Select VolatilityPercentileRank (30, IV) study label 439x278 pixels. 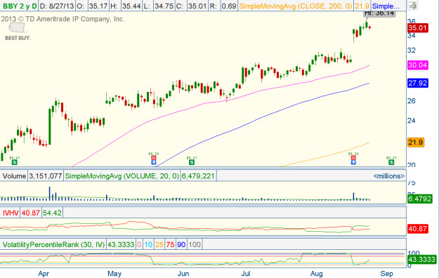click(53, 245)
